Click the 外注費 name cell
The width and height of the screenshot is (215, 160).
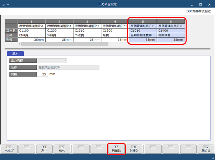click(x=87, y=35)
